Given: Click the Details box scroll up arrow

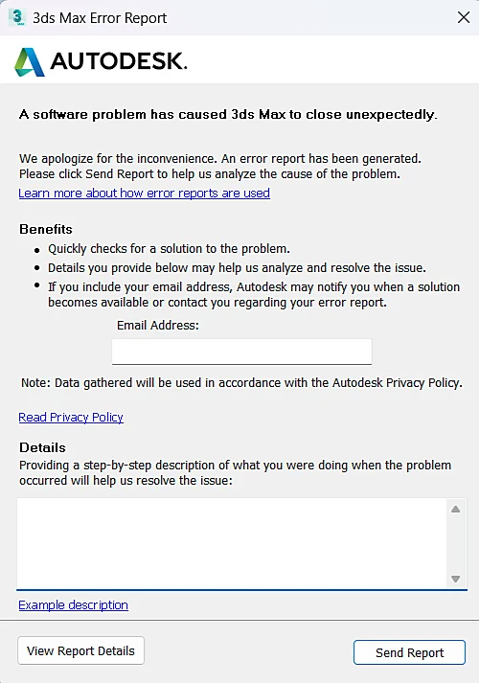Looking at the screenshot, I should (455, 510).
